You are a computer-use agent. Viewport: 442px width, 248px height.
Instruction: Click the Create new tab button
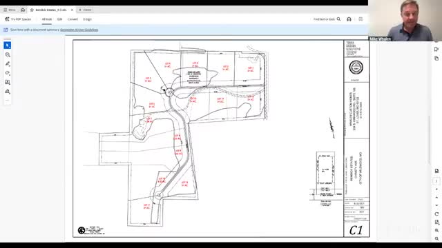pyautogui.click(x=85, y=10)
